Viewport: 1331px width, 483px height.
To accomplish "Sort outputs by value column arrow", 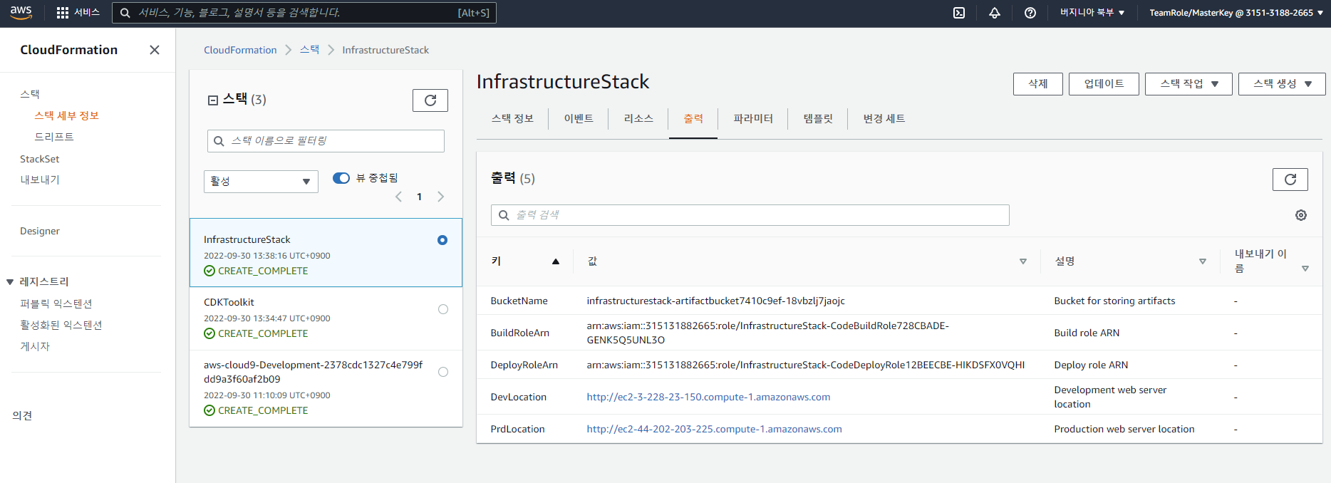I will (1023, 261).
